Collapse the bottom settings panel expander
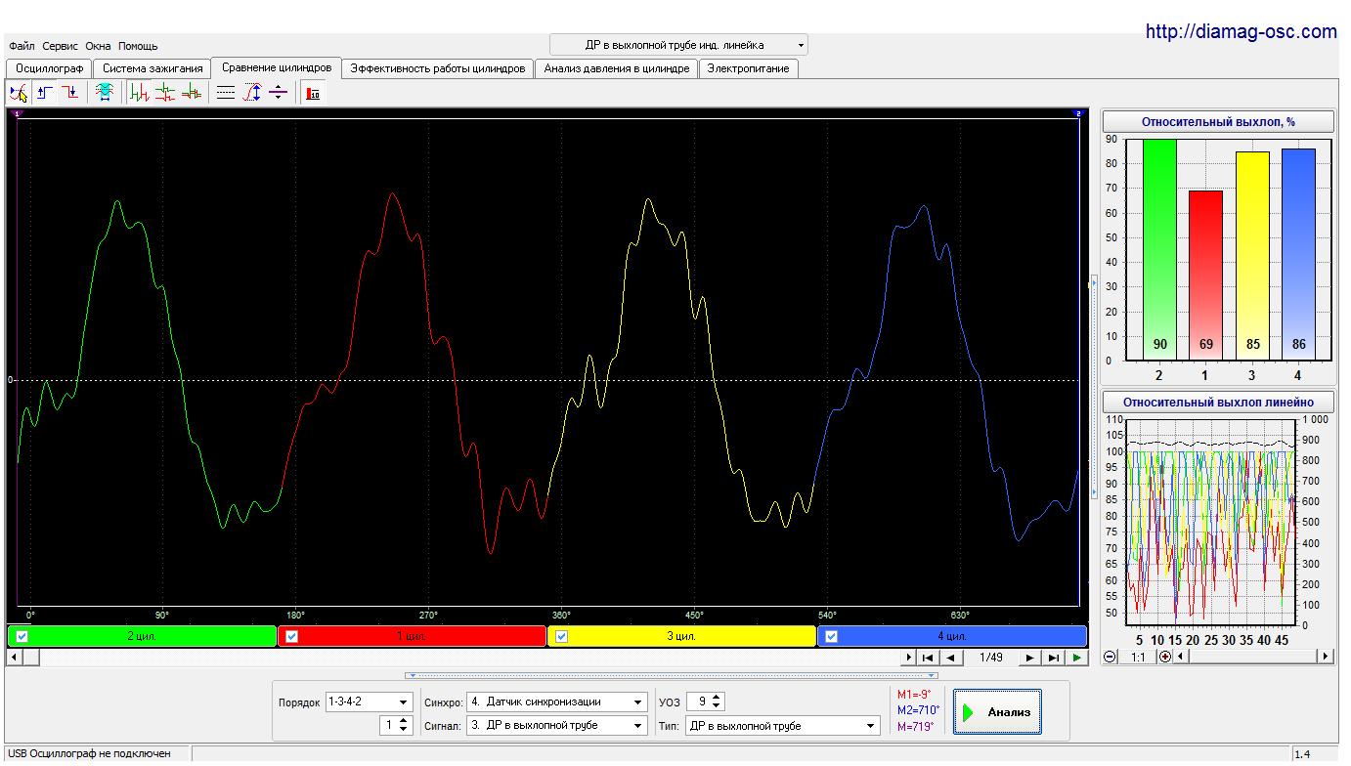This screenshot has height=766, width=1351. click(x=672, y=675)
